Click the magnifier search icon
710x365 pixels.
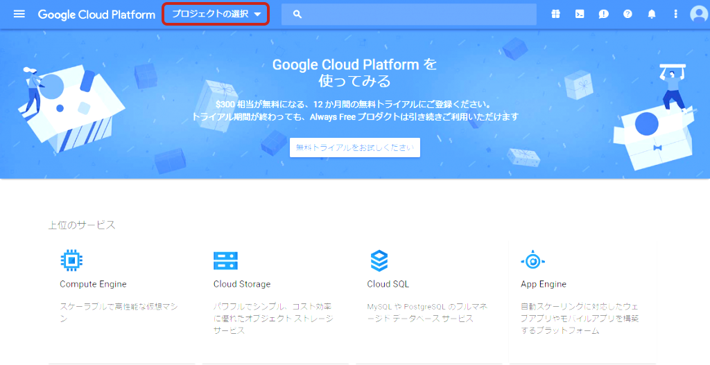pos(297,14)
